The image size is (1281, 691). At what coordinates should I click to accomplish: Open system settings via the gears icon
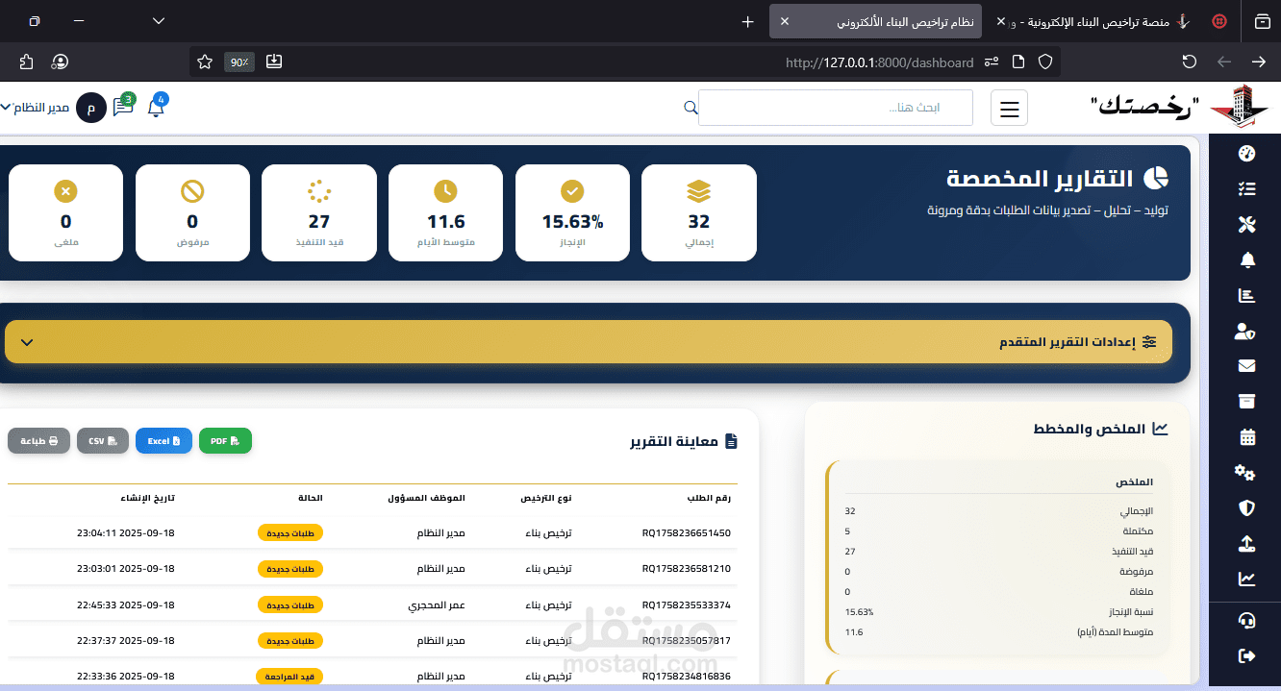1244,472
